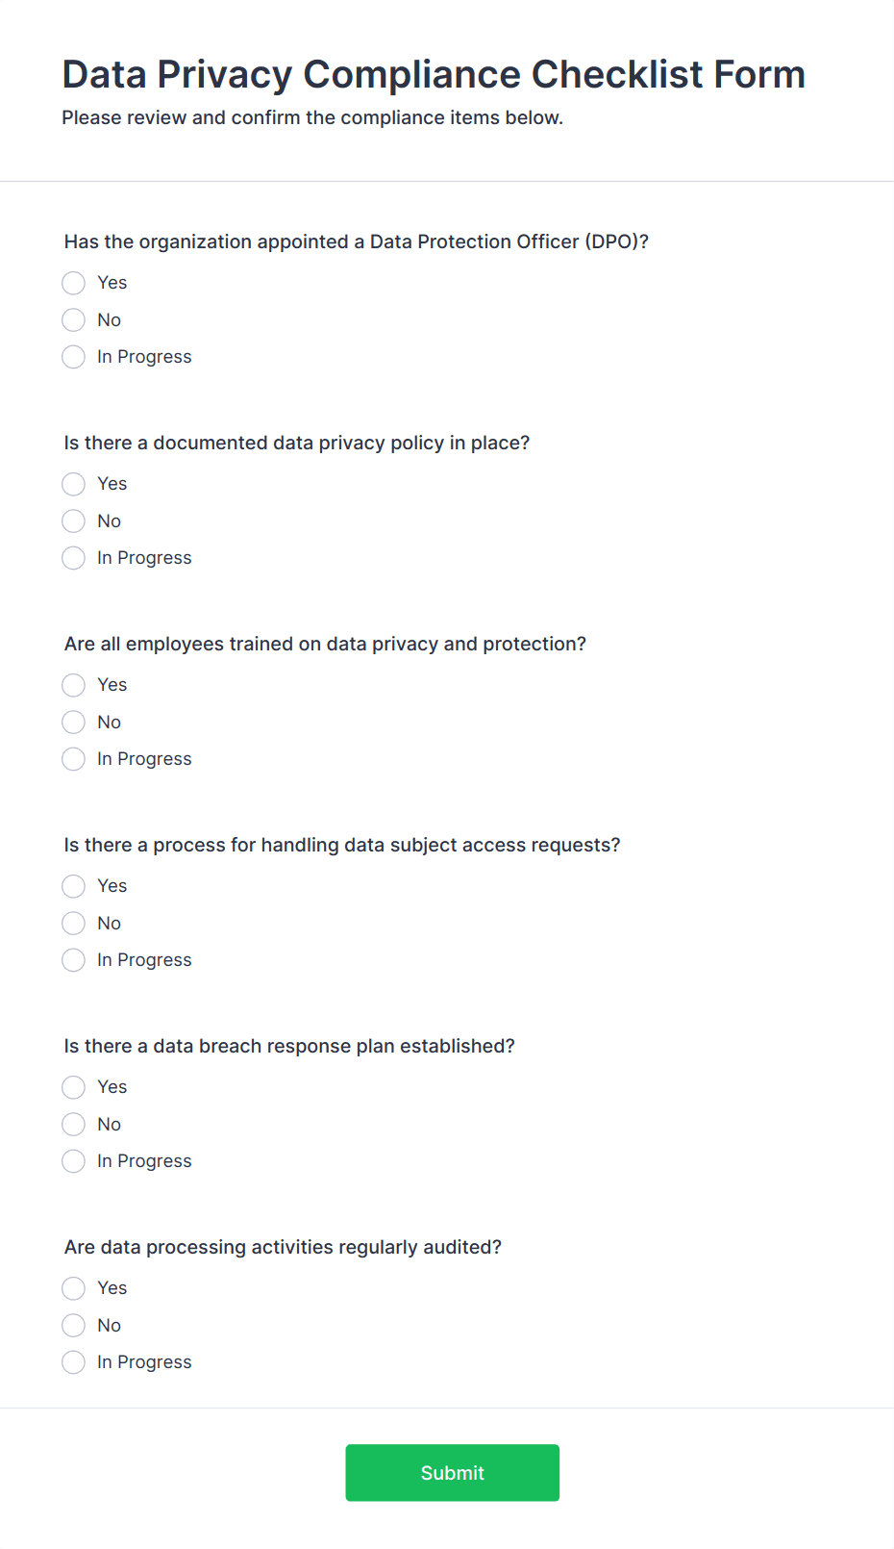Click the Data Privacy Compliance Checklist heading
The width and height of the screenshot is (894, 1549).
(434, 74)
